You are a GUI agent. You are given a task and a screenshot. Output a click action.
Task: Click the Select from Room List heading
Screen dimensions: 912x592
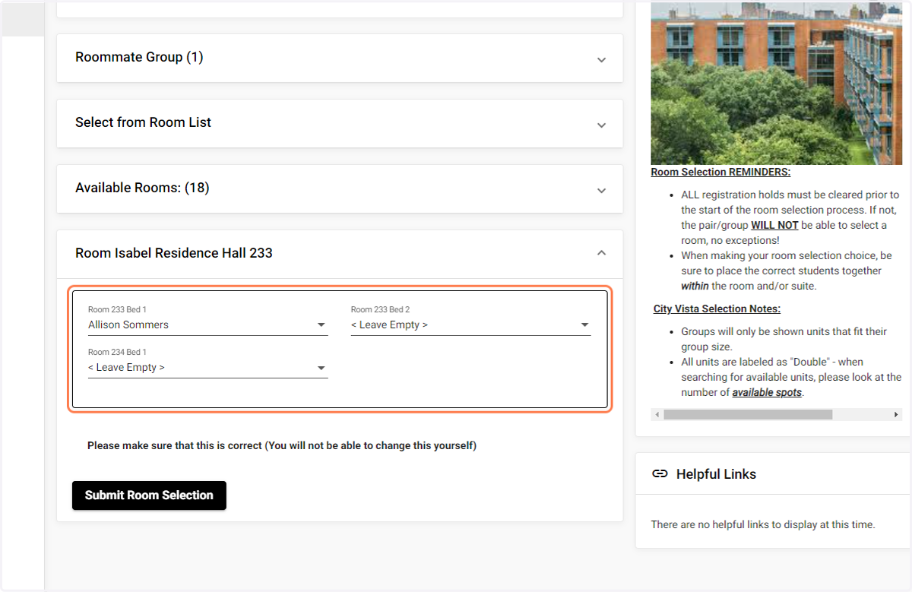point(143,122)
